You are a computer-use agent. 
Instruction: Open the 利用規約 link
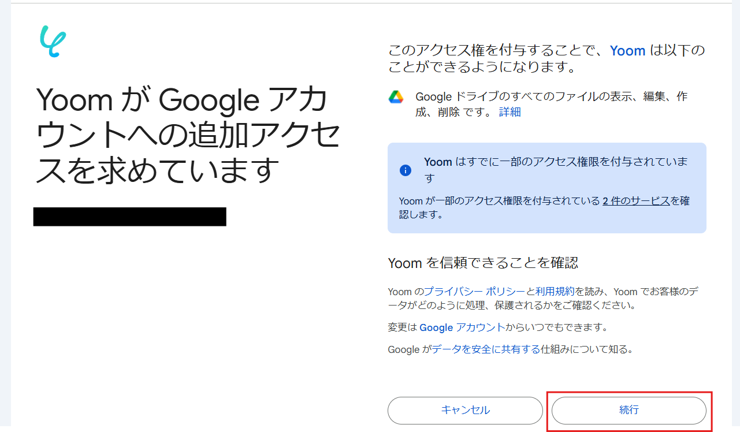(x=555, y=292)
